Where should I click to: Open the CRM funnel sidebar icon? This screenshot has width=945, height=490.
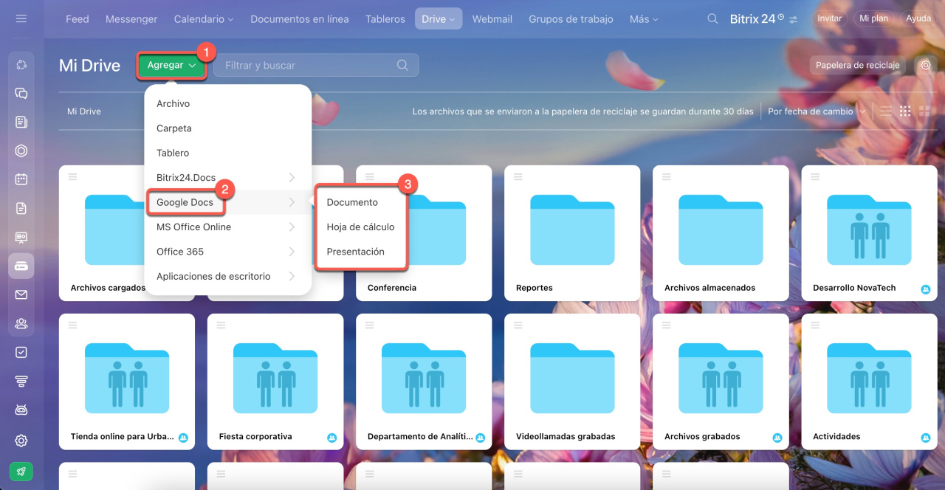21,381
